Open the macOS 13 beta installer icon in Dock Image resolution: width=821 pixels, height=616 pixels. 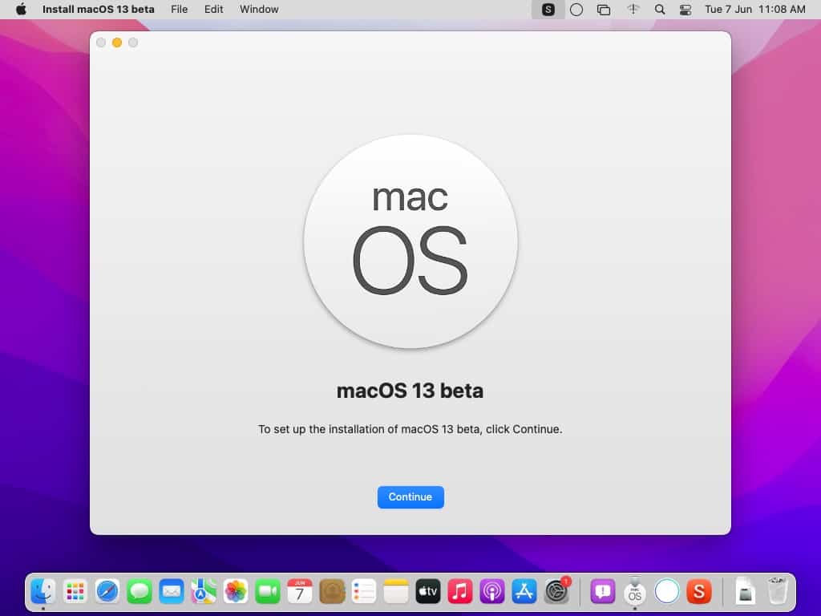[x=635, y=592]
